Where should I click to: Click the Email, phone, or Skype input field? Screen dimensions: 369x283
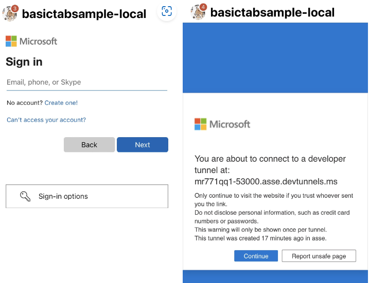(87, 82)
